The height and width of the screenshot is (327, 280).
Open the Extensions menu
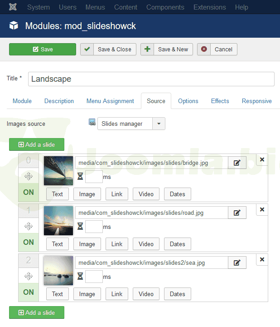tap(209, 7)
